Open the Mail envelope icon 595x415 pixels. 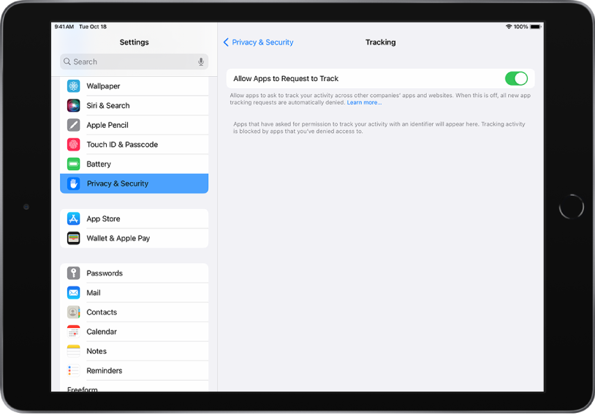coord(73,292)
